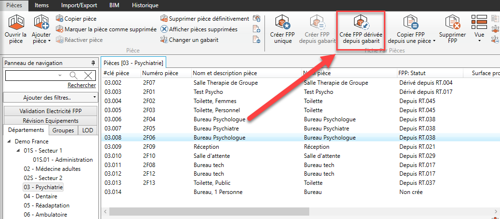Click the Créer FPP unique icon
The width and height of the screenshot is (500, 219).
(x=283, y=22)
